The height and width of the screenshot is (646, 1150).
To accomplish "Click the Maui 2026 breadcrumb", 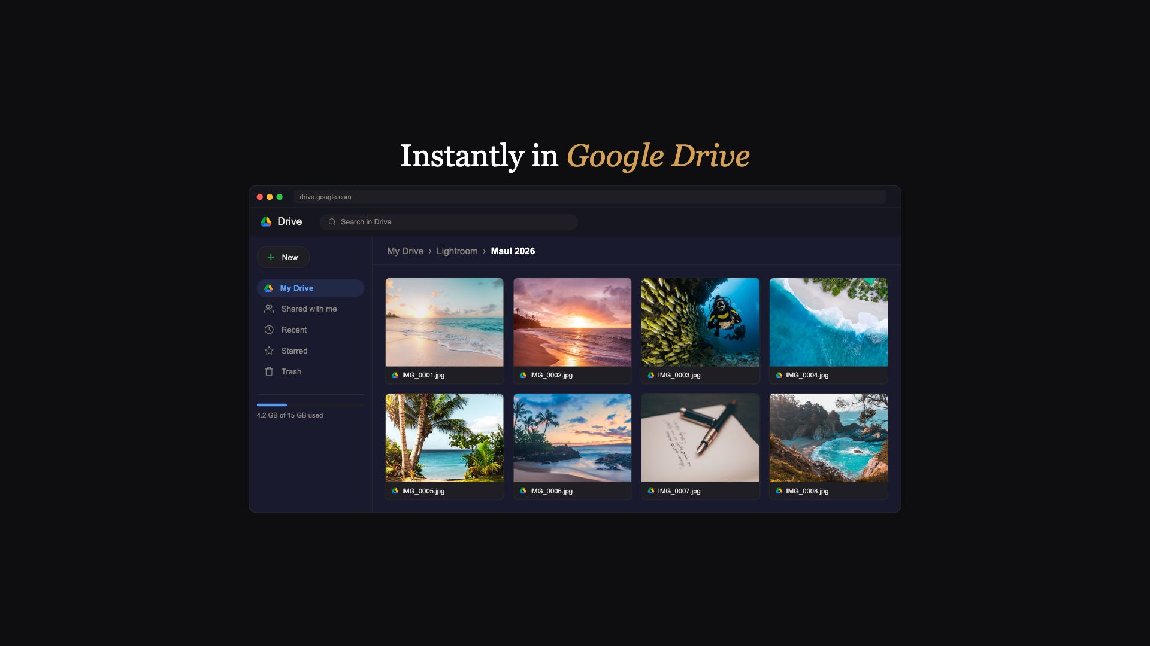I will coord(513,251).
